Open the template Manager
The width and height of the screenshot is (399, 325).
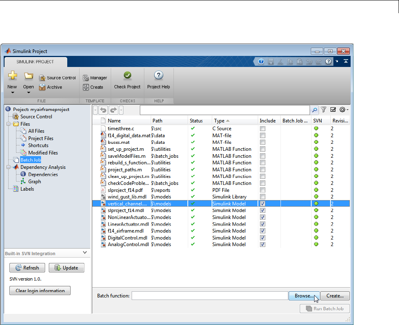tap(95, 78)
